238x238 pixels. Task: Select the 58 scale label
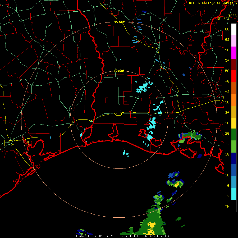[x=227, y=50]
